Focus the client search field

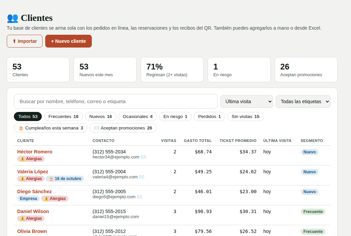[116, 101]
